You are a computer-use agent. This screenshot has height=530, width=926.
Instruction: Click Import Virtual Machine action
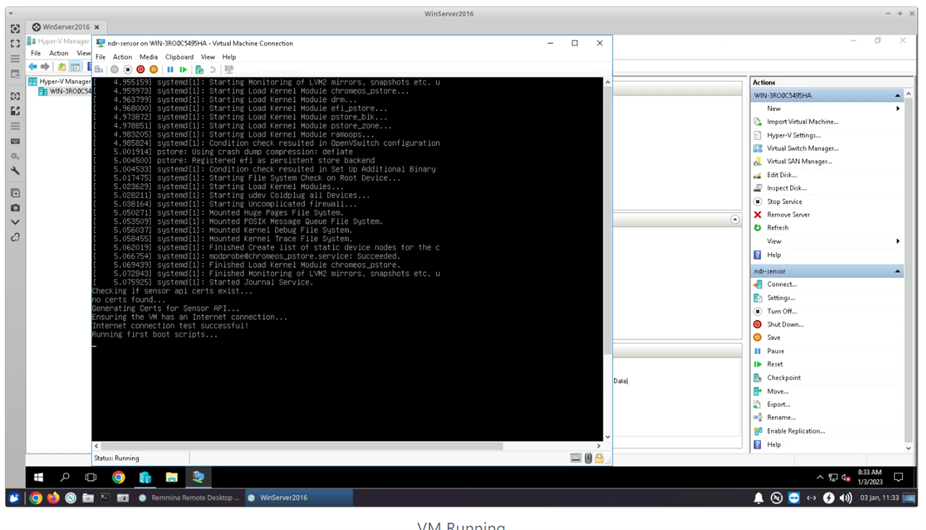802,122
